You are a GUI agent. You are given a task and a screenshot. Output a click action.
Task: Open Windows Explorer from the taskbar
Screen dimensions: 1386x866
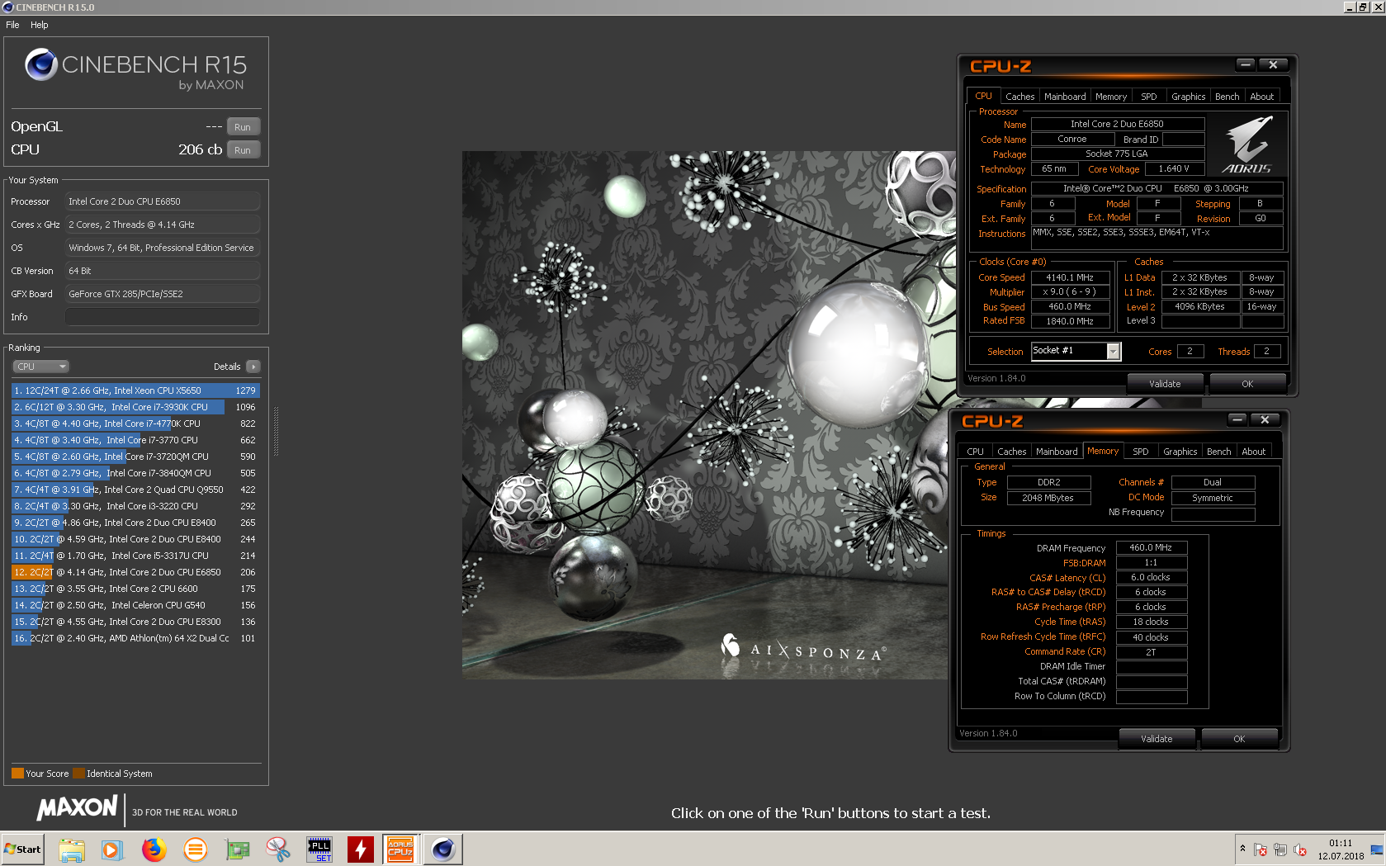point(72,849)
